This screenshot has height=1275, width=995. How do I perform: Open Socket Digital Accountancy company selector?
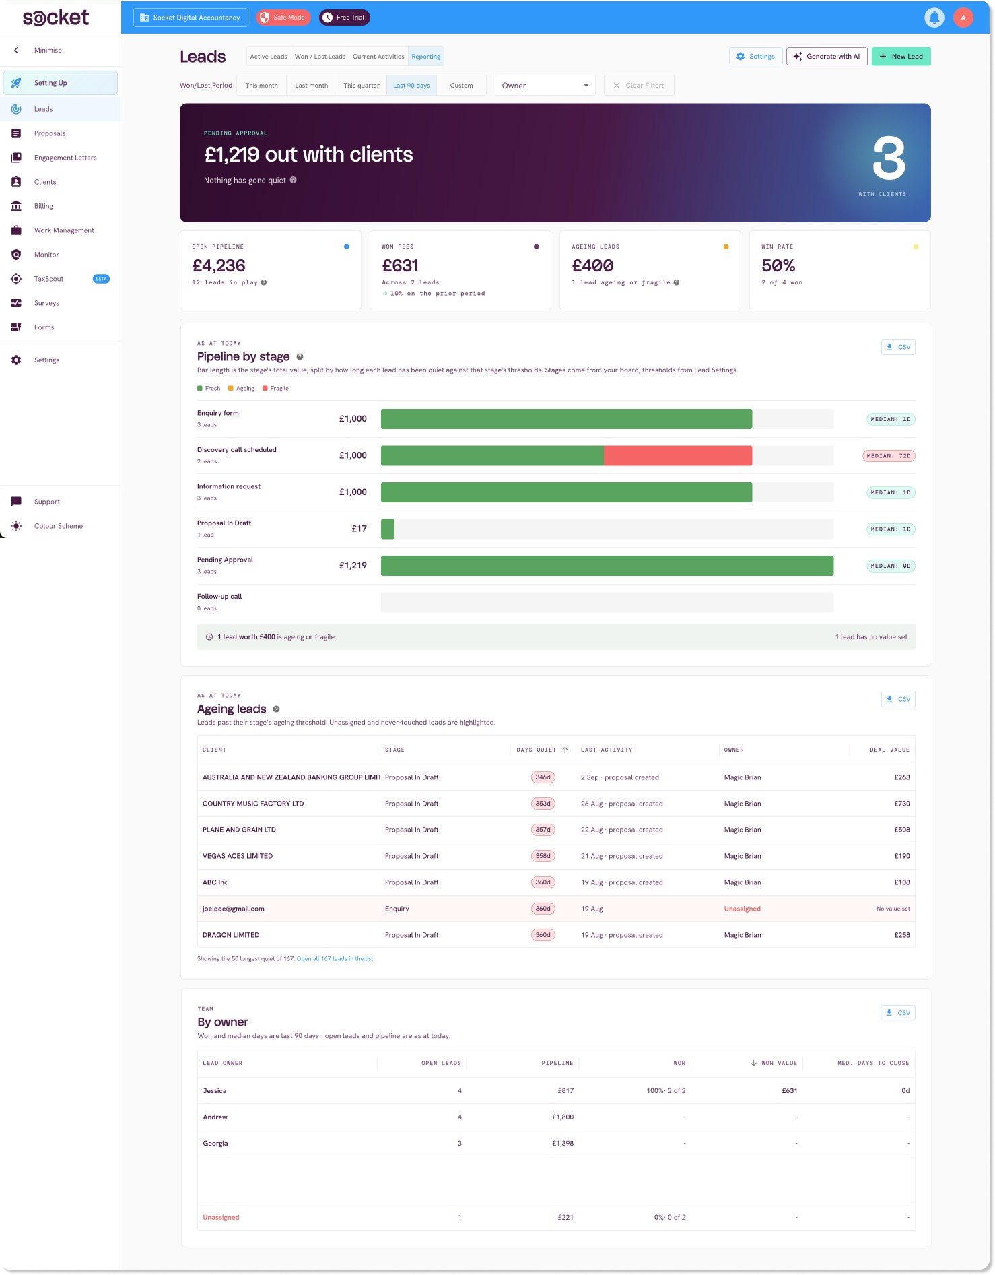pos(191,18)
